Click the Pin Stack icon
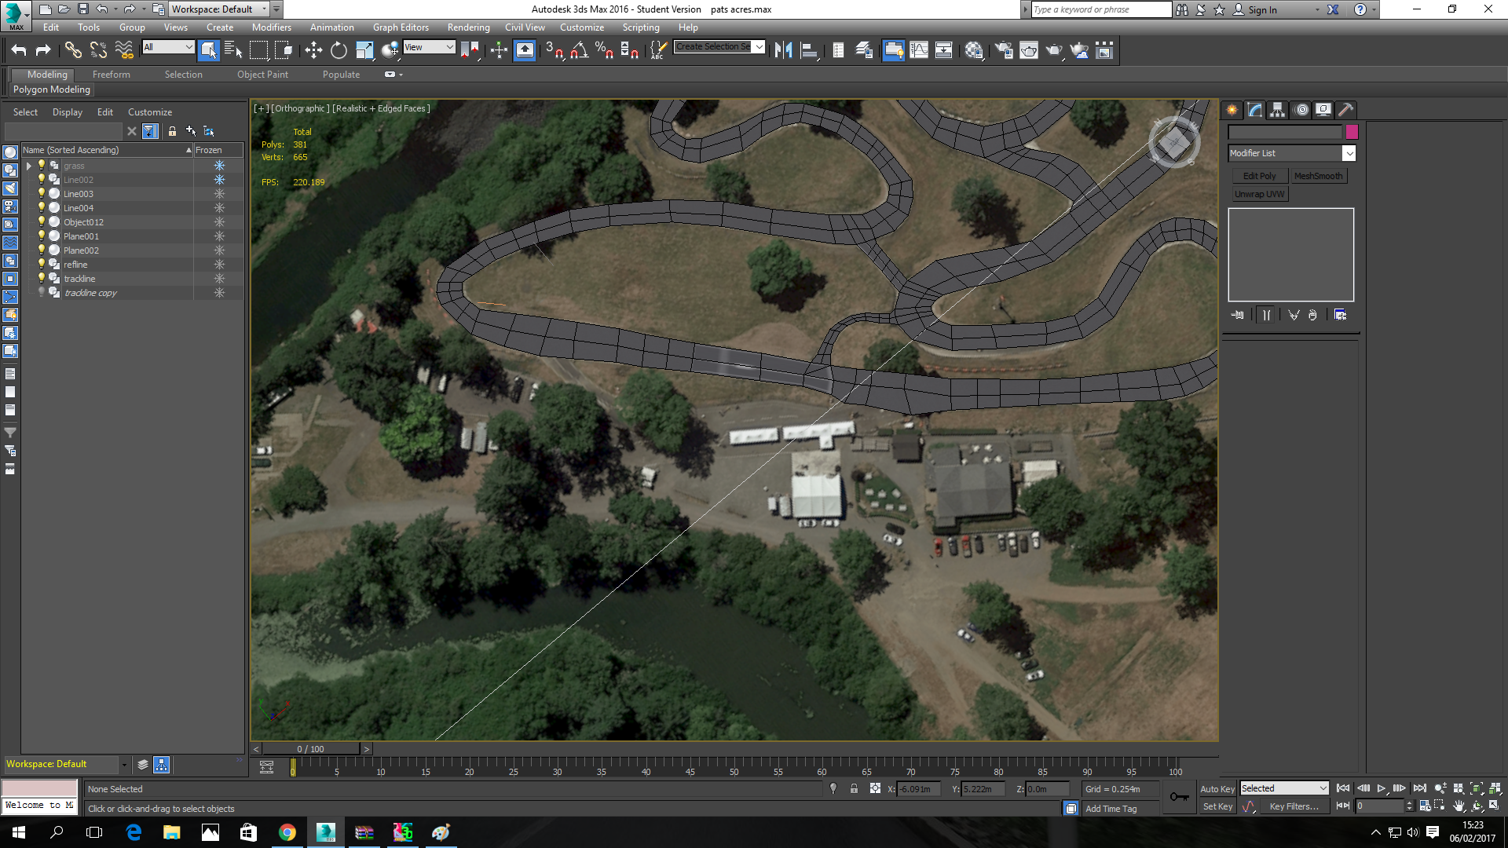 (x=1238, y=315)
